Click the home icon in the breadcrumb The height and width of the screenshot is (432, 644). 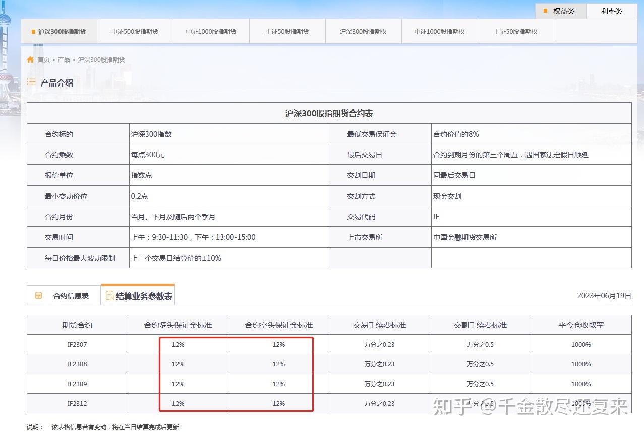(30, 59)
